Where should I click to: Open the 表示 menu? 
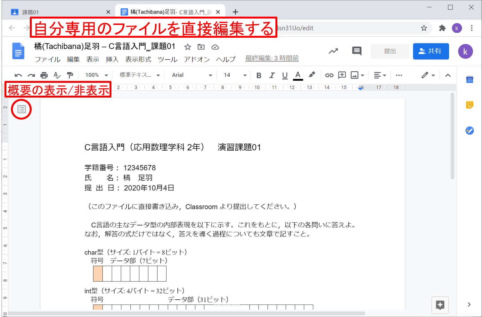(93, 59)
